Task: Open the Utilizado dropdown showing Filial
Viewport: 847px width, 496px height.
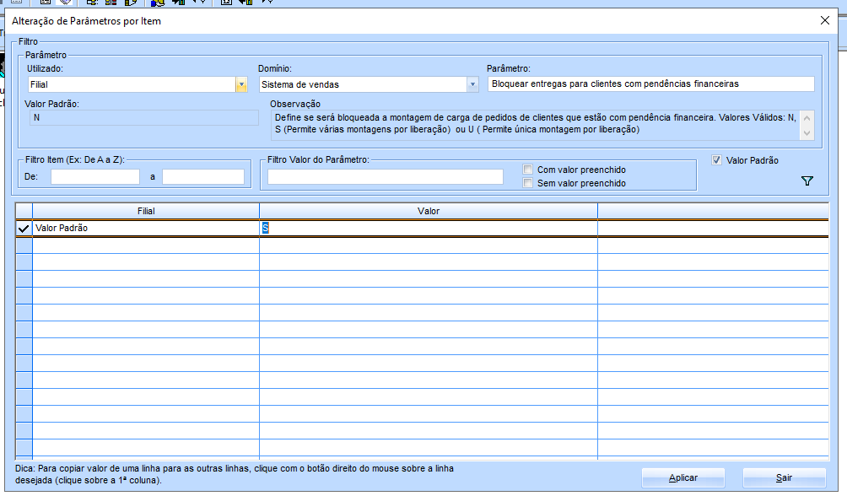Action: coord(241,84)
